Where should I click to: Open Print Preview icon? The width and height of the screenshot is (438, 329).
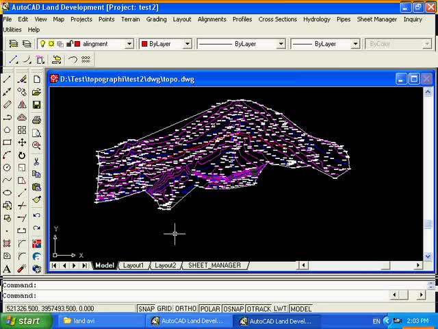tap(36, 132)
